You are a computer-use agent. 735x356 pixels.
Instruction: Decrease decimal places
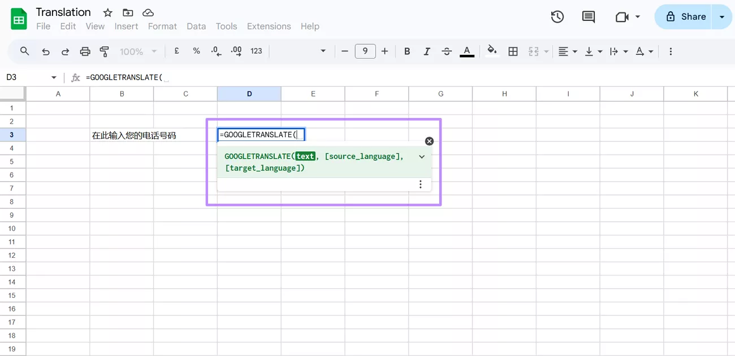pyautogui.click(x=216, y=51)
